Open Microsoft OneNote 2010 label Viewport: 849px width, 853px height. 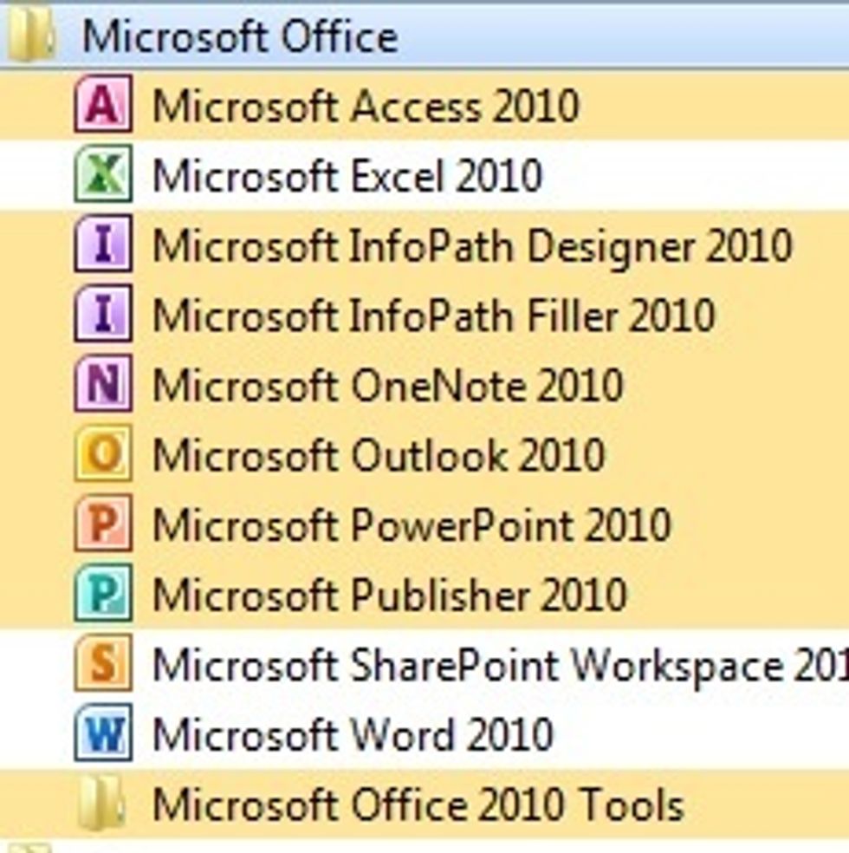pos(386,386)
